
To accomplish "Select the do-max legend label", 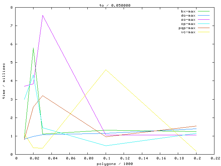I will [188, 16].
